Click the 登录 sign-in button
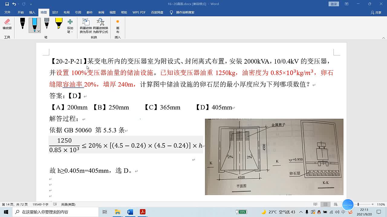 pyautogui.click(x=333, y=4)
